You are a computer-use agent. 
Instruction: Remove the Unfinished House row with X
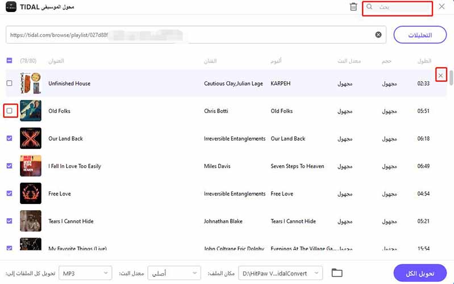[441, 76]
